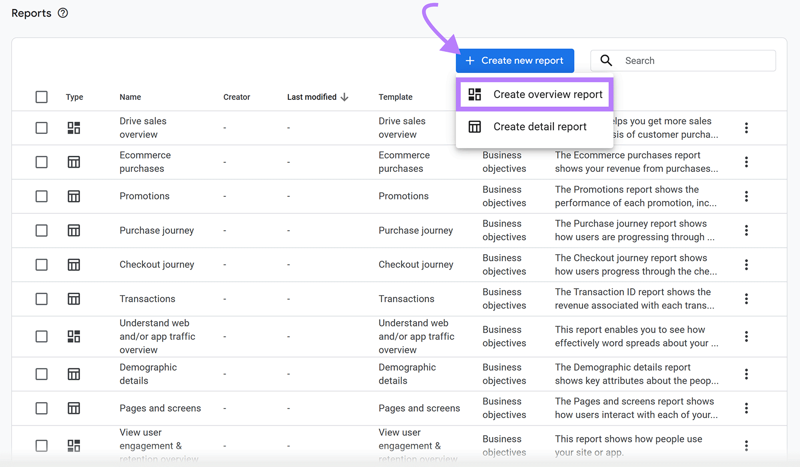Click the search magnifier icon
The image size is (800, 467).
click(606, 60)
